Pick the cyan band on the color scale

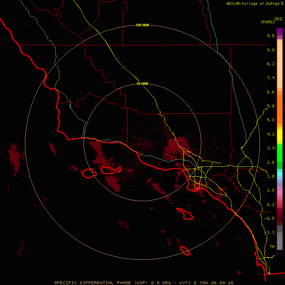click(280, 174)
